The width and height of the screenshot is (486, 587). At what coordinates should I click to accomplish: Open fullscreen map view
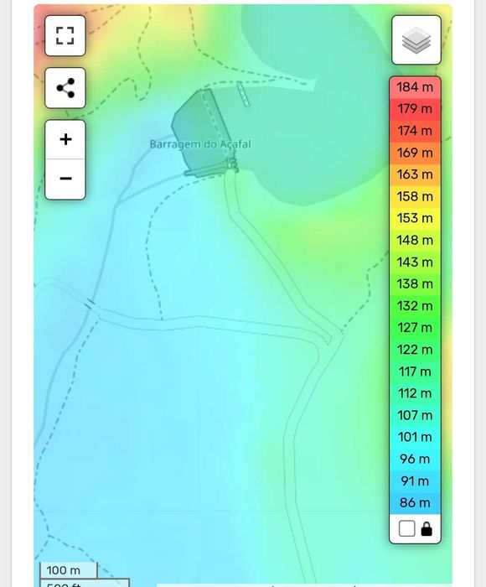tap(65, 36)
